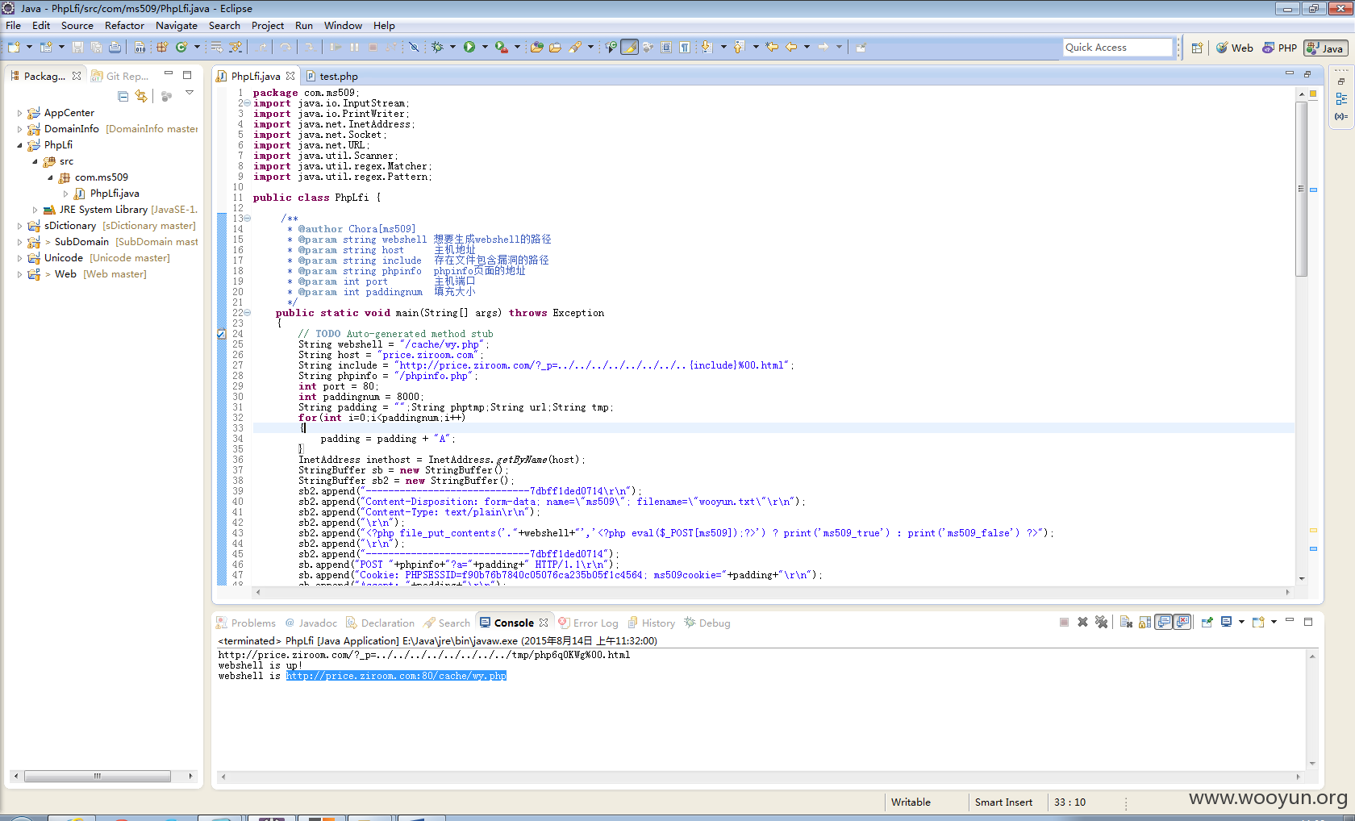Screen dimensions: 1355x821
Task: Open the Refactor menu
Action: click(124, 26)
